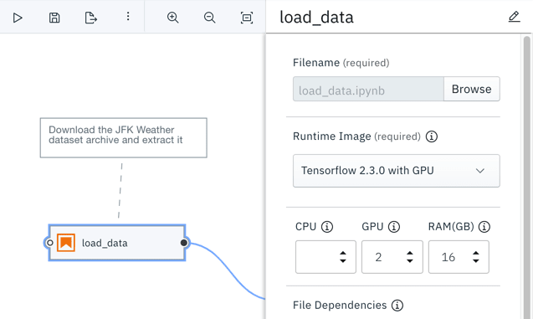This screenshot has height=319, width=533.
Task: Show GPU info tooltip icon
Action: pos(394,227)
